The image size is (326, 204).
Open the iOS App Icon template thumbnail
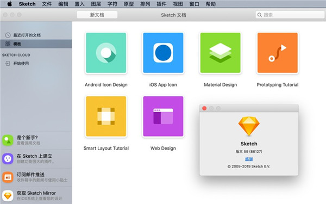coord(163,53)
